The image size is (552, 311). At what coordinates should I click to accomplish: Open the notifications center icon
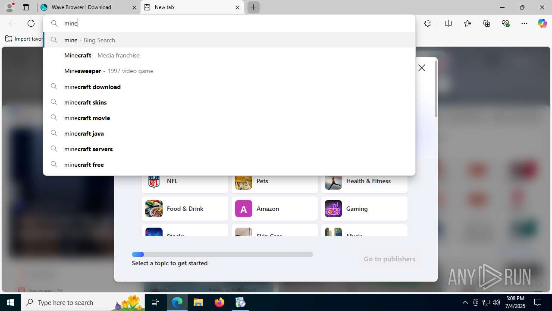point(538,302)
